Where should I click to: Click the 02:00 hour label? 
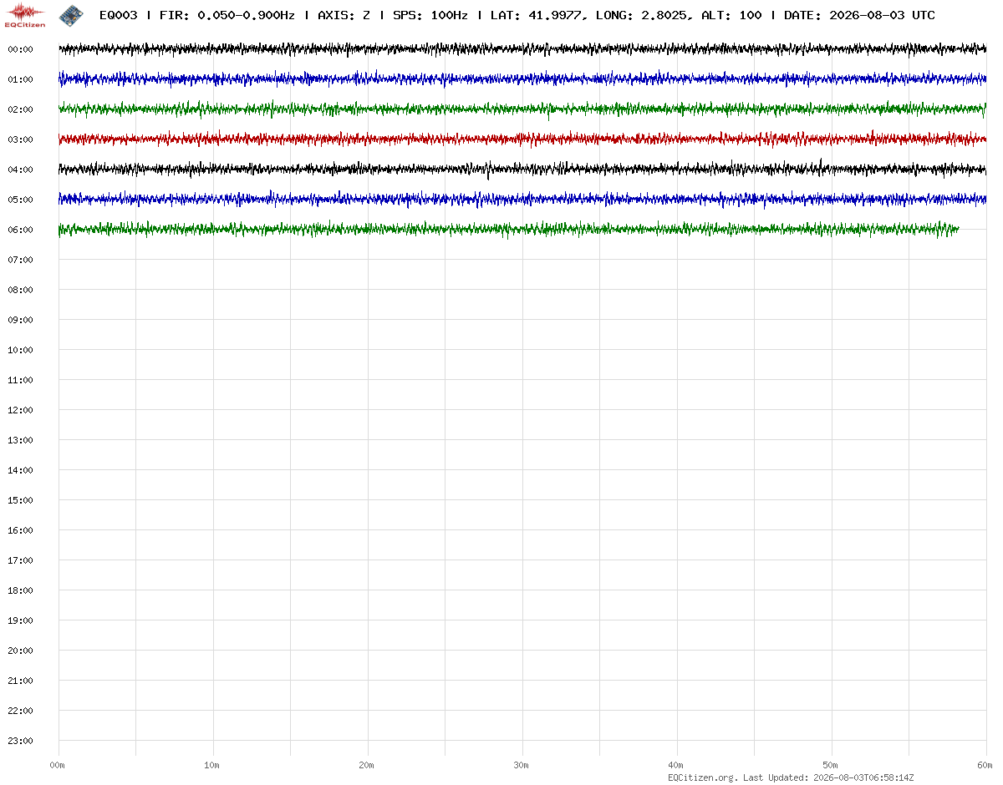20,109
